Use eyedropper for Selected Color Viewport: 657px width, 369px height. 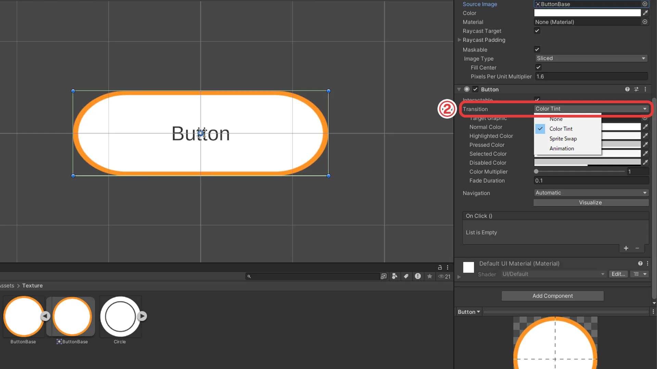pyautogui.click(x=645, y=153)
